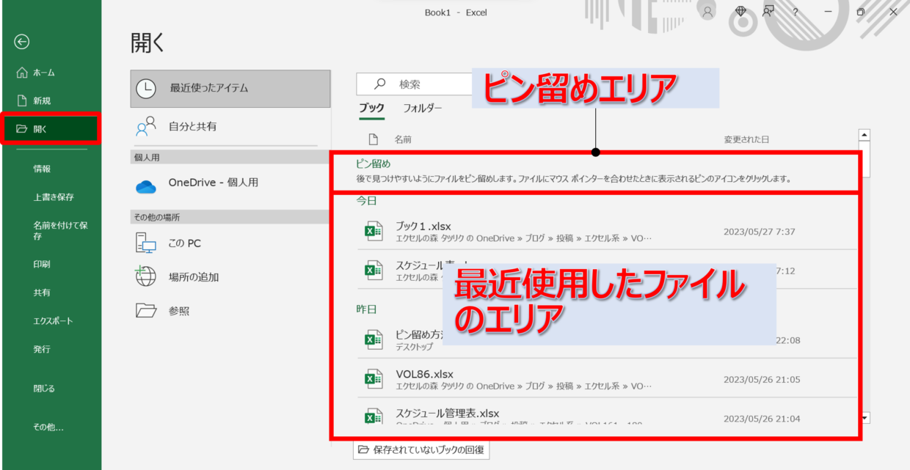
Task: Open OneDrive - 個人用 location
Action: point(230,183)
